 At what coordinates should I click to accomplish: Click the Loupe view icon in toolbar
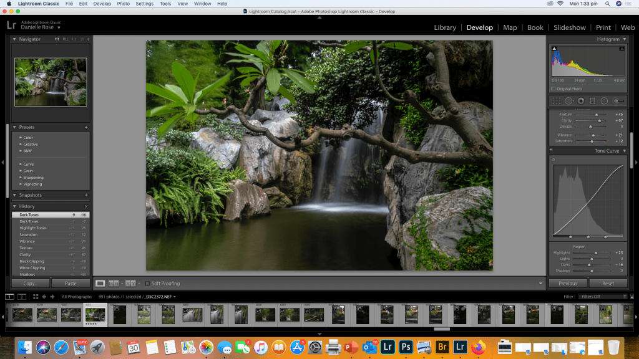(x=100, y=284)
